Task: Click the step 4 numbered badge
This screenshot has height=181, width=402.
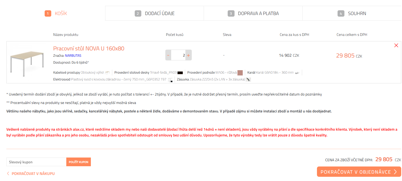Action: tap(341, 13)
